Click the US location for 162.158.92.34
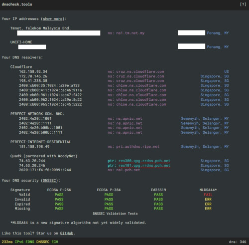The height and width of the screenshot is (245, 249). [x=227, y=71]
